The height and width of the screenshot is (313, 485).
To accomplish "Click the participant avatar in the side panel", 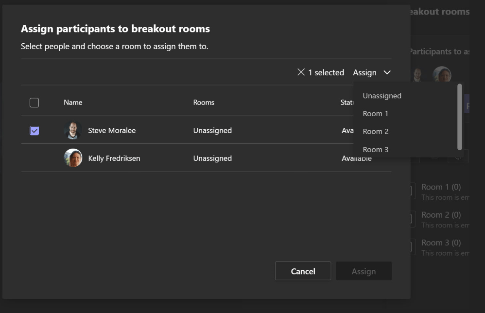I will coord(442,75).
